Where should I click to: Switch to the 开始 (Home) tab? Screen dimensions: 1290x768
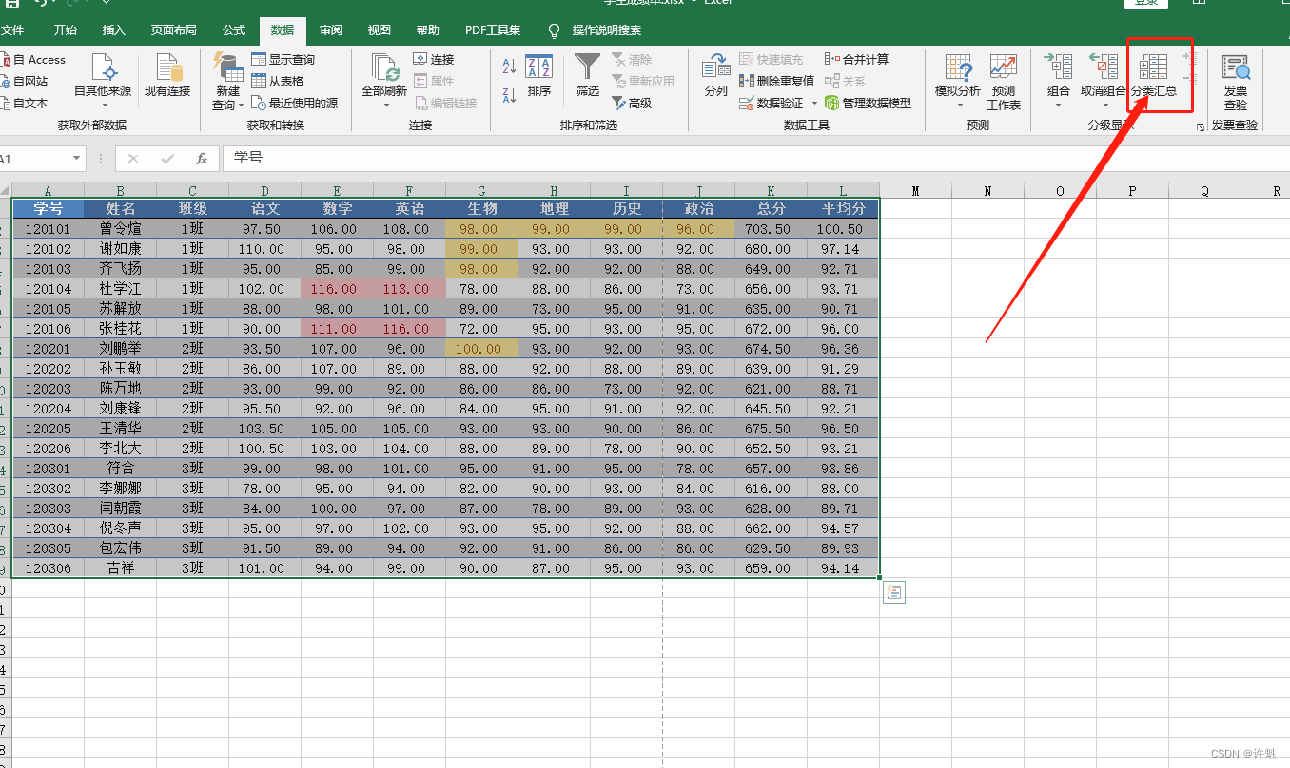pyautogui.click(x=66, y=30)
